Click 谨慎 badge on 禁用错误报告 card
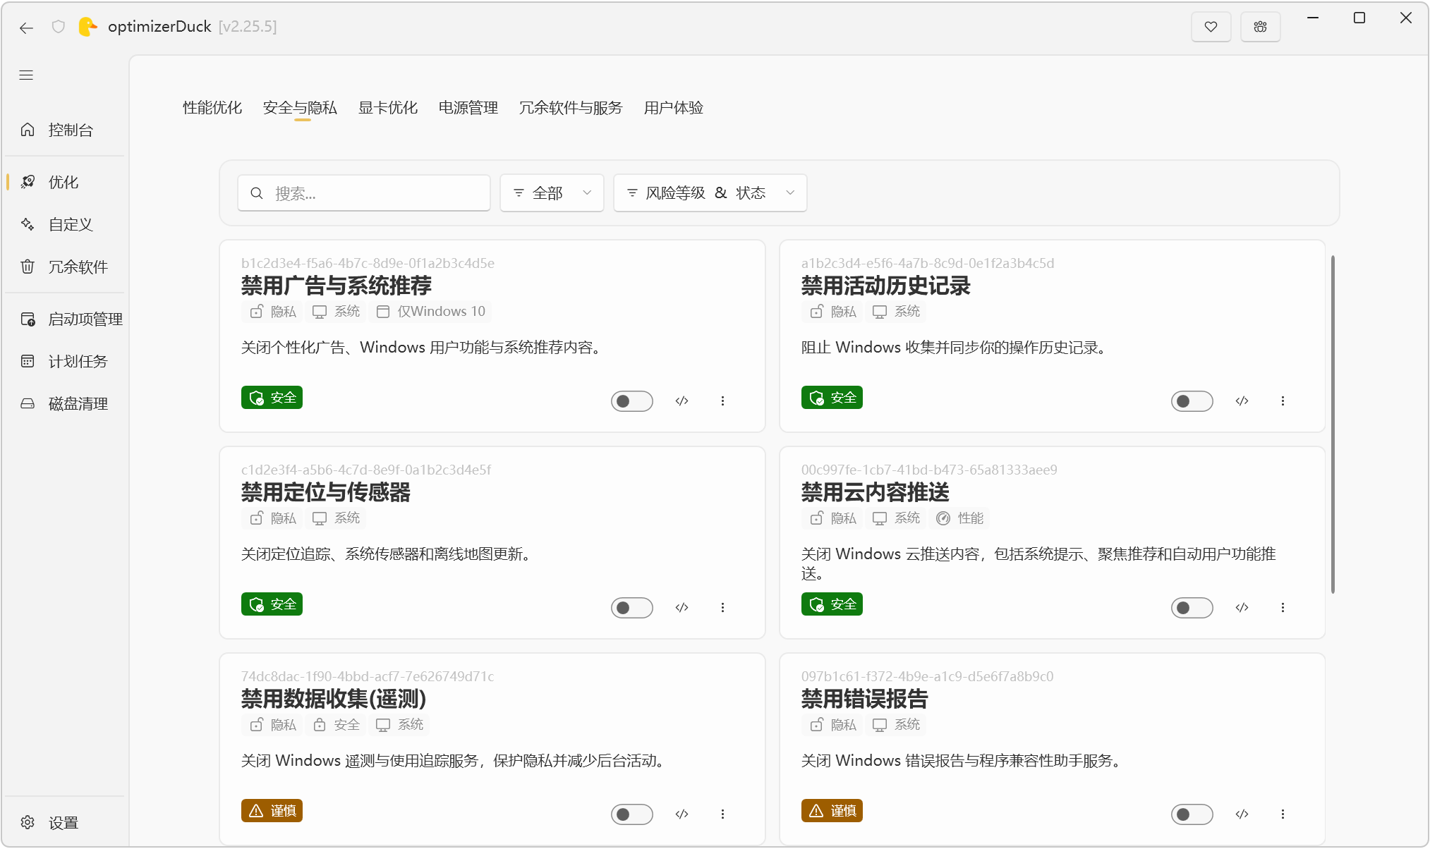The image size is (1430, 849). point(832,811)
